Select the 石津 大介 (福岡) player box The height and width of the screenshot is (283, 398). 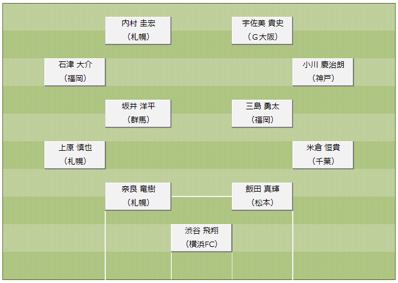coord(75,72)
